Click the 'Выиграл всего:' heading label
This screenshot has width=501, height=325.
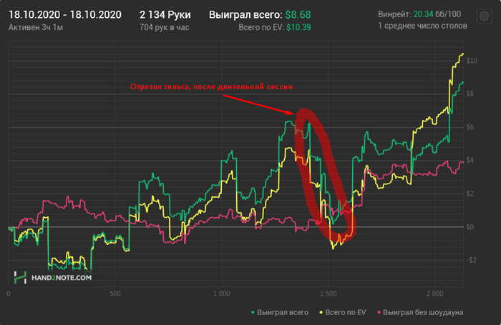pyautogui.click(x=245, y=15)
